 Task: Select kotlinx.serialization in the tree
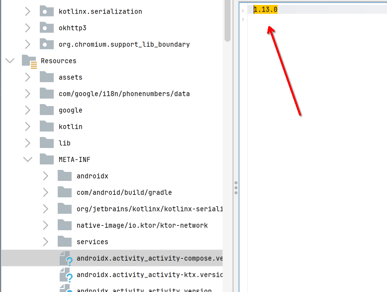(x=100, y=11)
